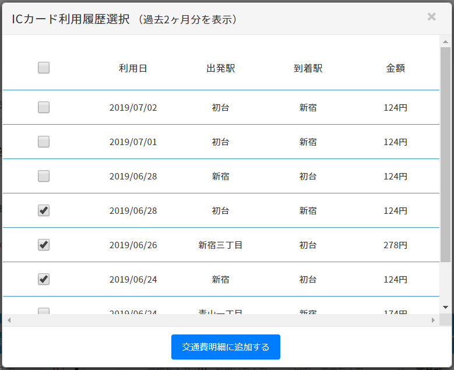Click the 交通費明細に追加する button
This screenshot has height=370, width=454.
tap(226, 347)
